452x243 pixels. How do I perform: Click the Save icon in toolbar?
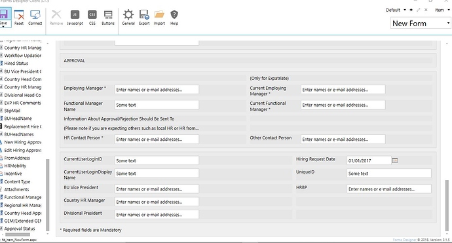pos(3,14)
